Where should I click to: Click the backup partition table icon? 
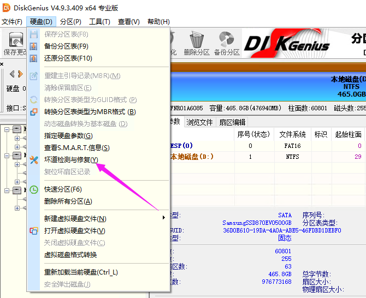point(34,46)
